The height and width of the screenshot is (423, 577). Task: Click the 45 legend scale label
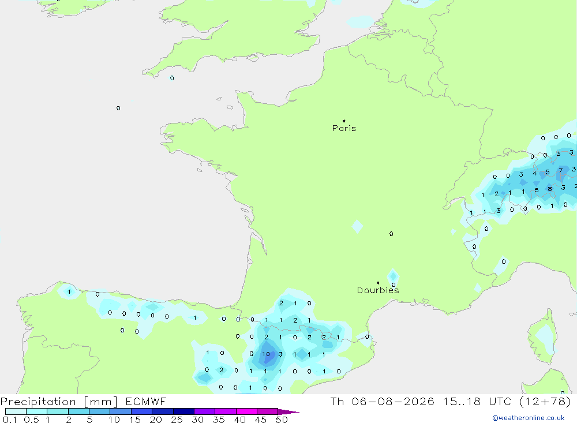coord(261,420)
